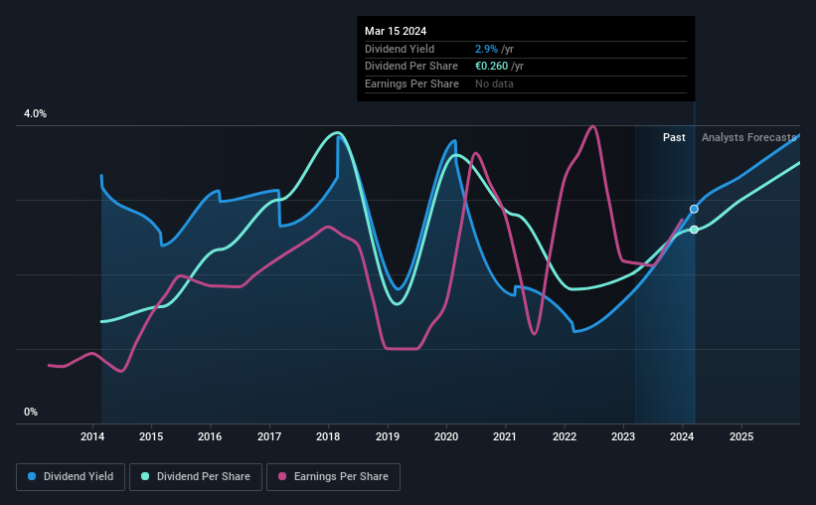This screenshot has height=505, width=816.
Task: Click the 'Dividend Per Share' row label in tooltip
Action: tap(411, 67)
